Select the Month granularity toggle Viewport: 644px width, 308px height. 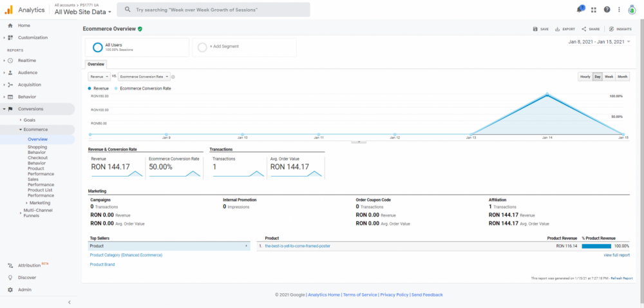(622, 77)
